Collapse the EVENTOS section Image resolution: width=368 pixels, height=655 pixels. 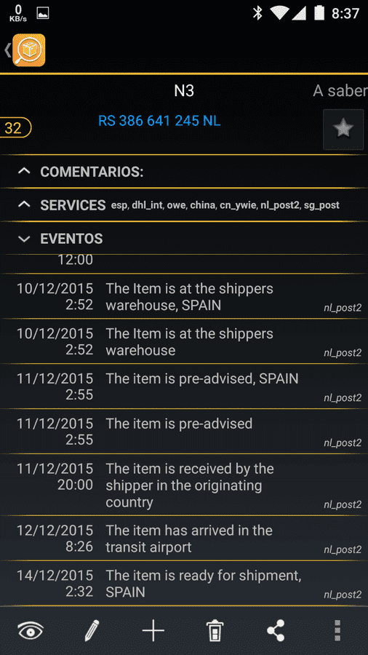(x=184, y=239)
